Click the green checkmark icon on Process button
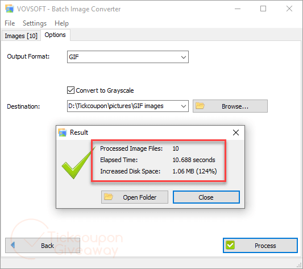 pyautogui.click(x=230, y=245)
